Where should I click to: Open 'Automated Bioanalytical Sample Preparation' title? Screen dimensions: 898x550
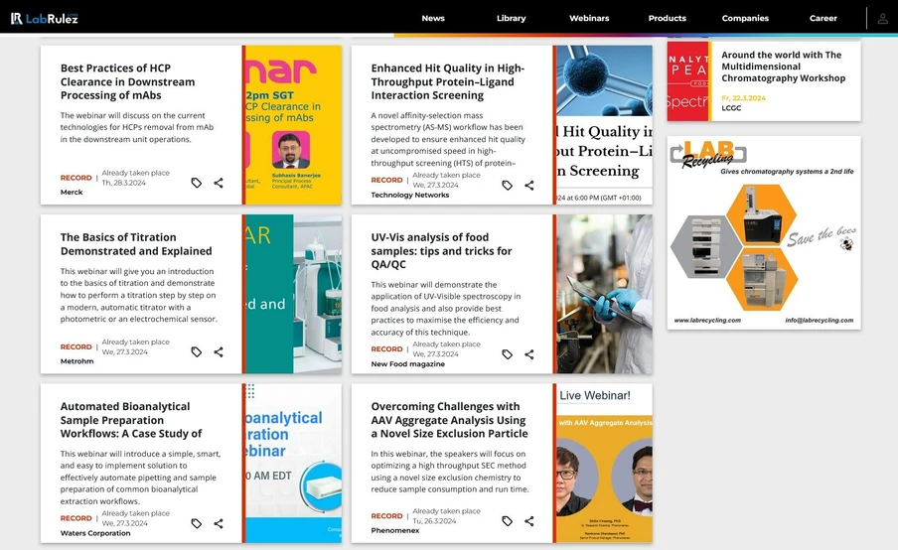(131, 420)
